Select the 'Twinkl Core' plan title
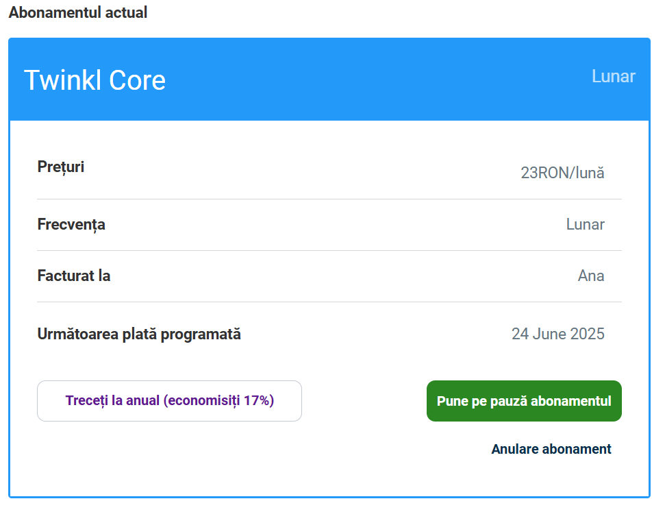665x512 pixels. [95, 80]
